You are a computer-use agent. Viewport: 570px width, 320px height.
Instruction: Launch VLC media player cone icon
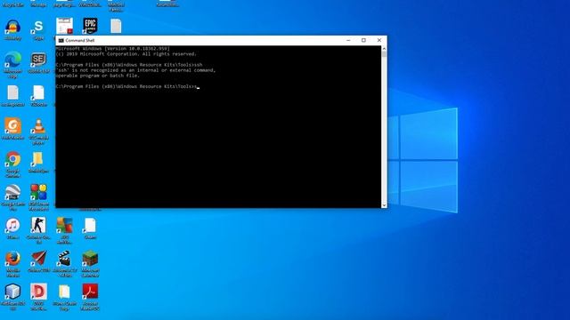point(38,126)
